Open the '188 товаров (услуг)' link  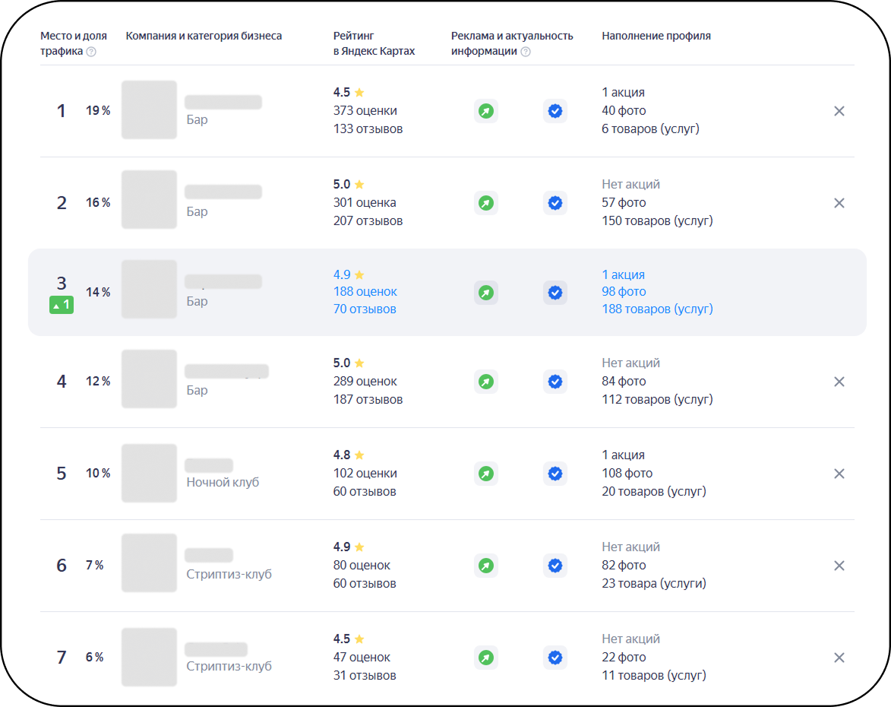pyautogui.click(x=657, y=309)
